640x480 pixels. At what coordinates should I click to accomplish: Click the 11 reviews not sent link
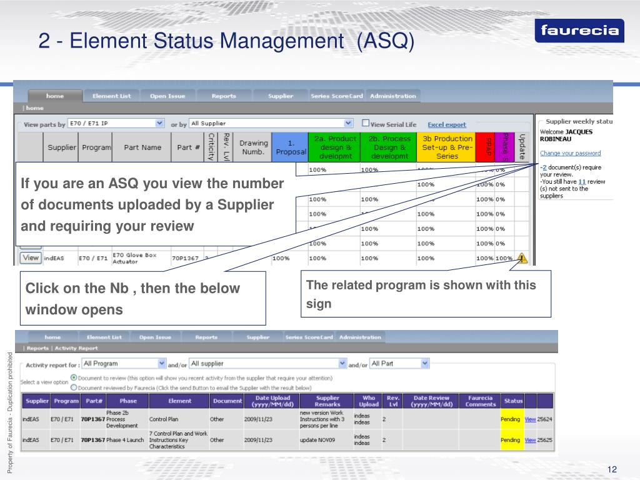coord(582,182)
